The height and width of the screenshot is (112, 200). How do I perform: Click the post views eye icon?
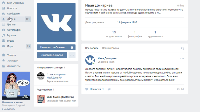coord(178,89)
